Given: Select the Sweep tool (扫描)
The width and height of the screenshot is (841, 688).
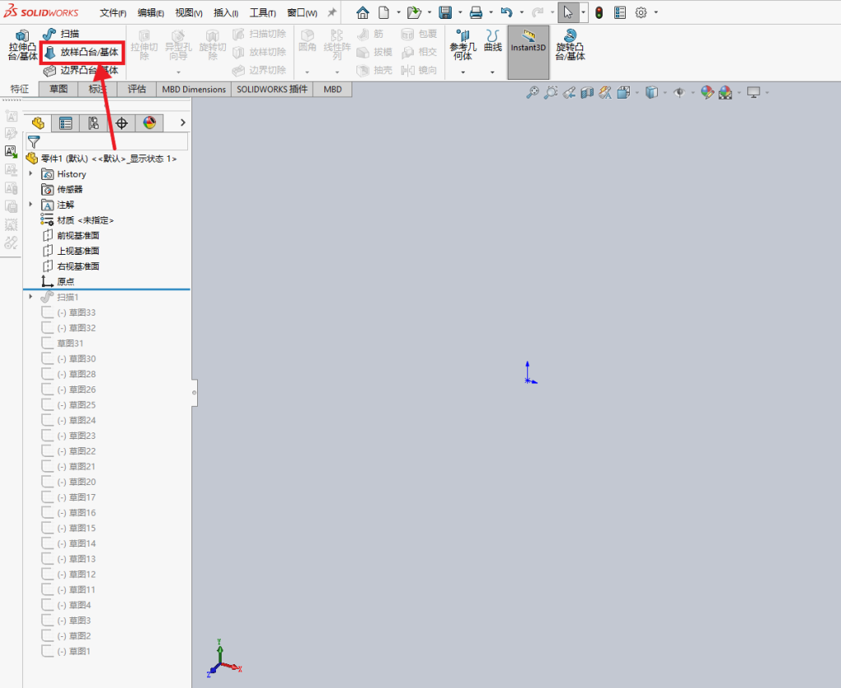Looking at the screenshot, I should [x=61, y=34].
